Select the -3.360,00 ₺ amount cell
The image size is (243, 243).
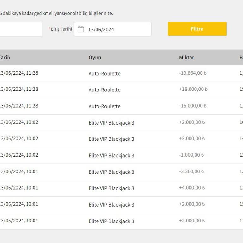191,171
